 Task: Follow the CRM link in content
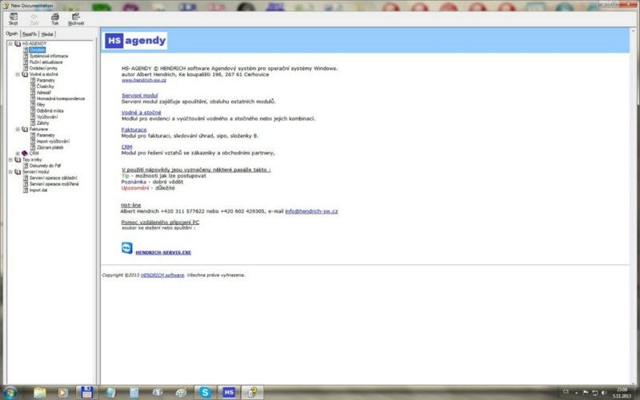point(126,146)
